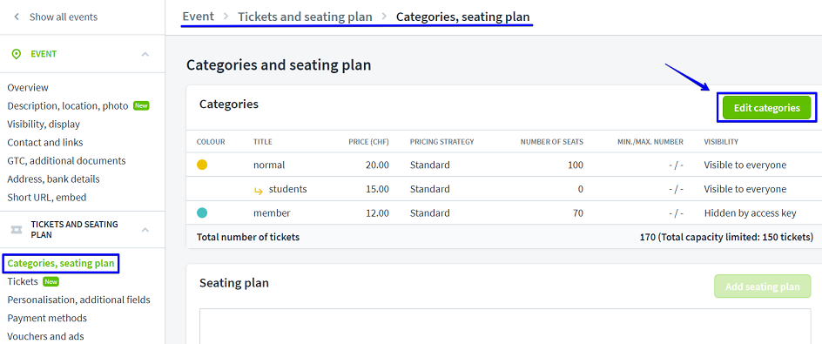Screen dimensions: 822x344
Task: Select the teal colour dot for member
Action: (x=202, y=212)
